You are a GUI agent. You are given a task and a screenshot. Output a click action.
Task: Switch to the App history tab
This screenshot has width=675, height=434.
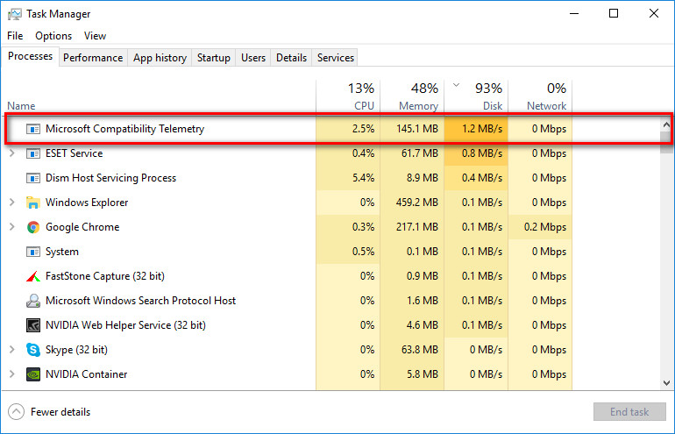160,58
